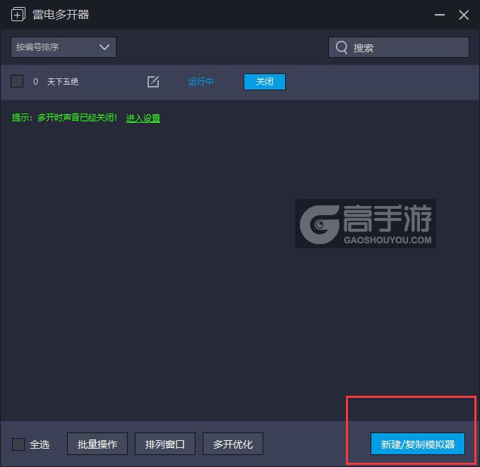Image resolution: width=480 pixels, height=467 pixels.
Task: Click the green tip 提示：多开时声音已经关闭!
Action: click(x=64, y=118)
